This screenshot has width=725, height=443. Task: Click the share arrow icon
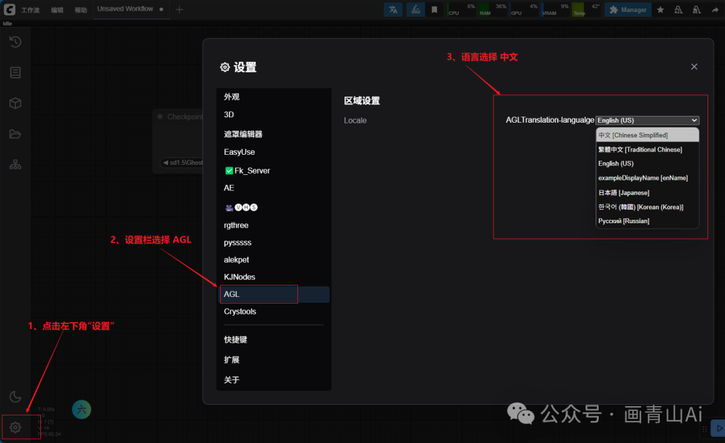[x=715, y=9]
